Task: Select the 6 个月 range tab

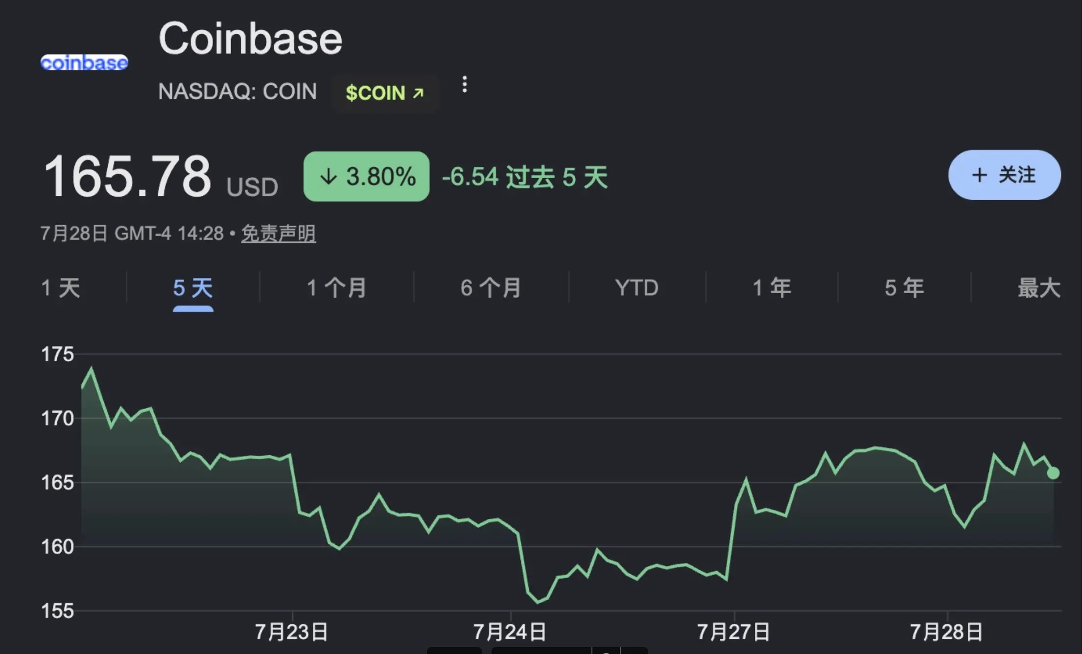Action: (491, 288)
